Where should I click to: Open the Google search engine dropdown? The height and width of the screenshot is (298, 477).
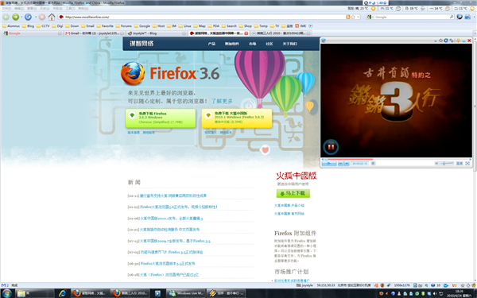[370, 17]
